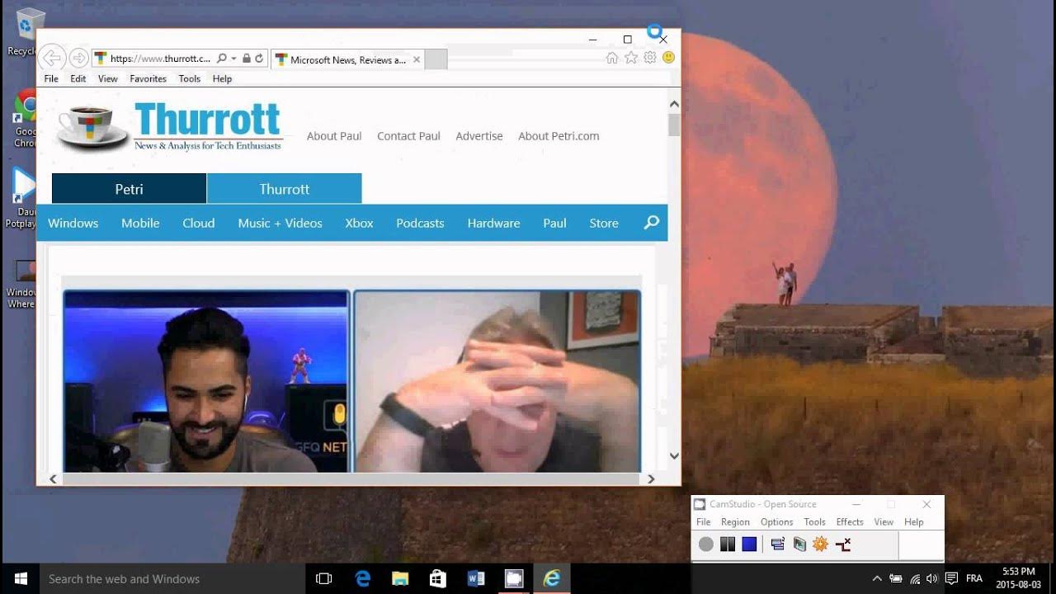Open CamStudio video annotations sun icon

click(820, 544)
